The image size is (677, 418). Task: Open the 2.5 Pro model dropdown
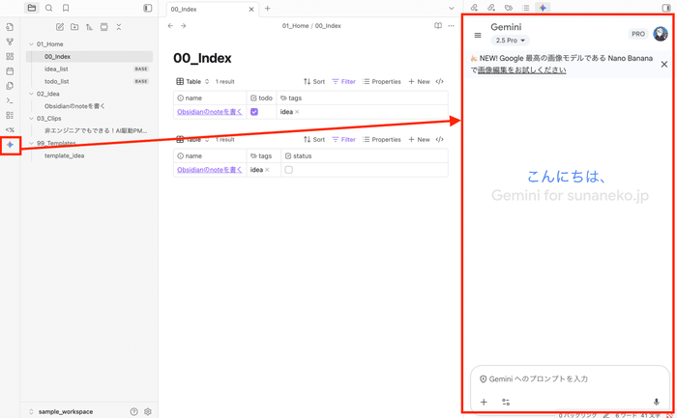click(510, 41)
